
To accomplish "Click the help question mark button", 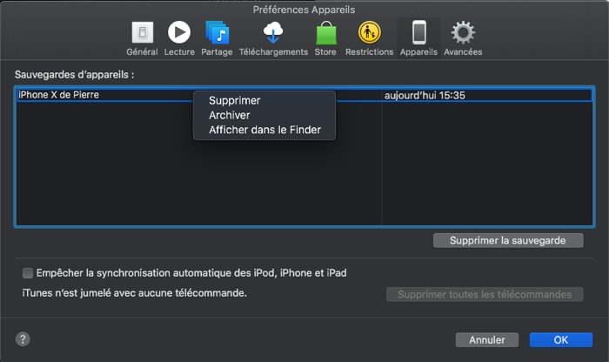I will click(23, 339).
